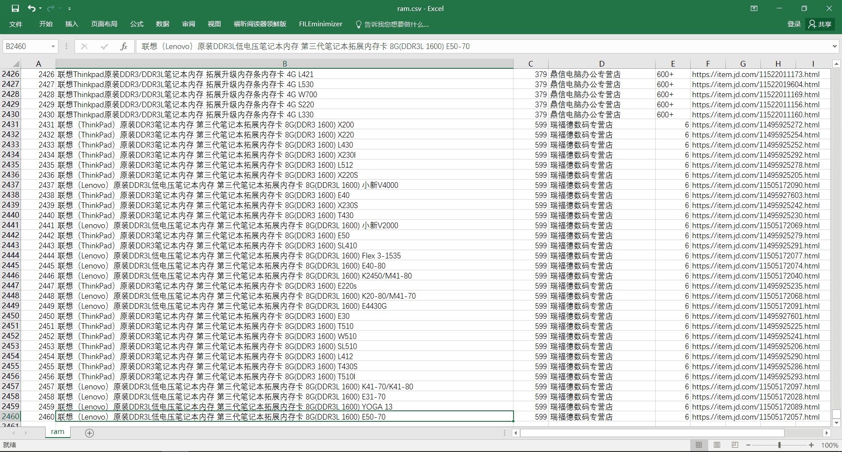Viewport: 842px width, 452px height.
Task: Click the horizontal scrollbar thumb
Action: click(x=652, y=433)
